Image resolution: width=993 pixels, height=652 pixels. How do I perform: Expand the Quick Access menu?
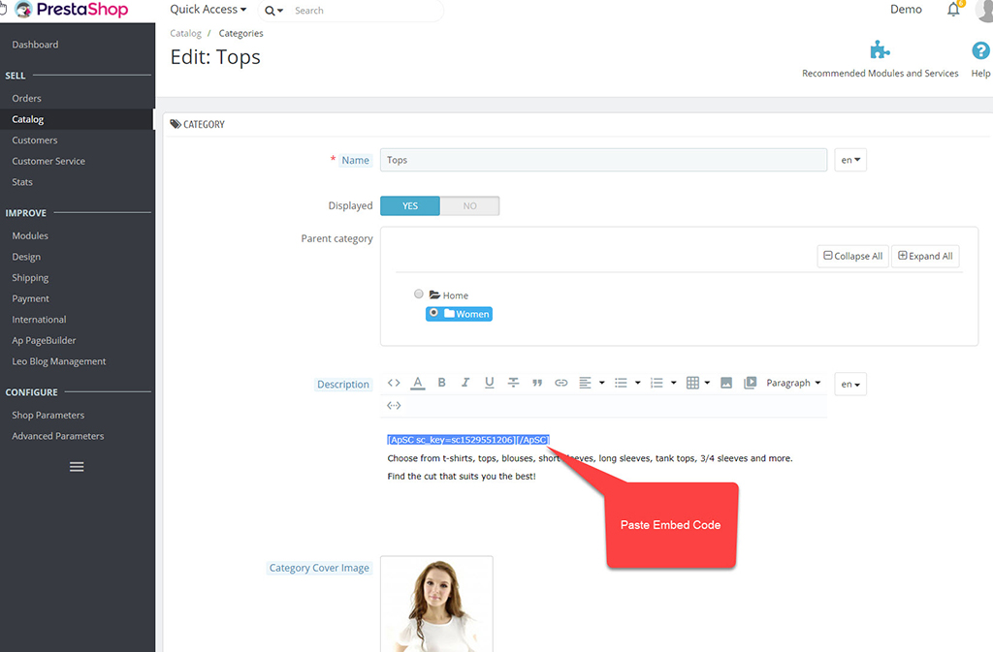point(208,10)
